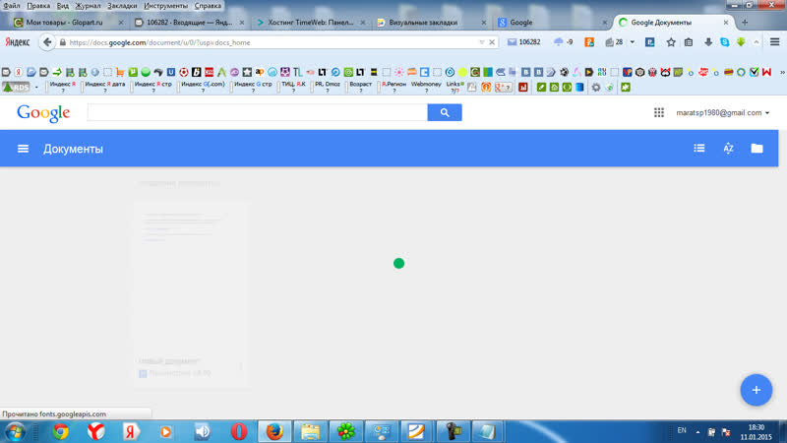
Task: Check ТИЦ, Я.К value in RDS bar
Action: [293, 87]
